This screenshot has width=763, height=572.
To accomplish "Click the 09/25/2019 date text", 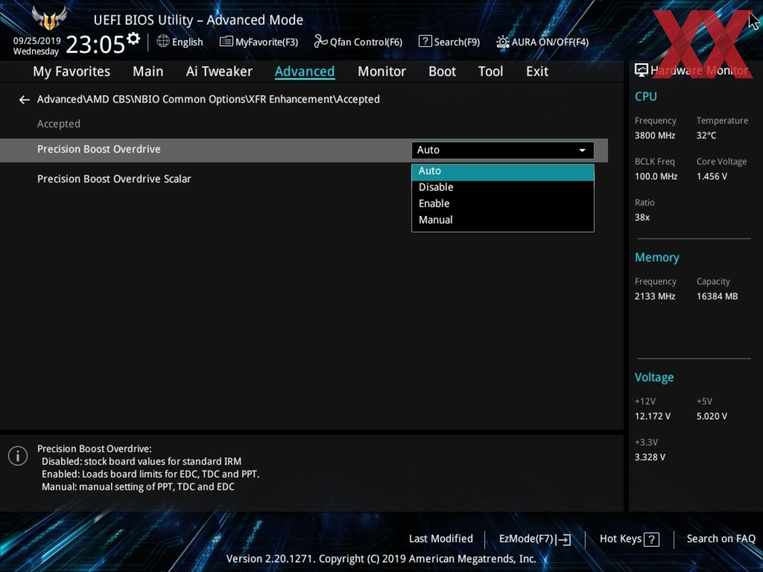I will coord(37,41).
